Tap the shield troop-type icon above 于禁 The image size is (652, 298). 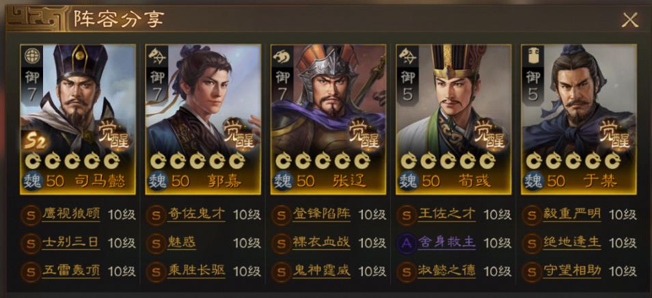[x=532, y=55]
